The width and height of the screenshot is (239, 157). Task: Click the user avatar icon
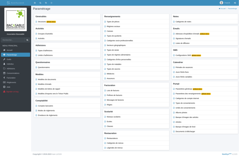point(221,3)
